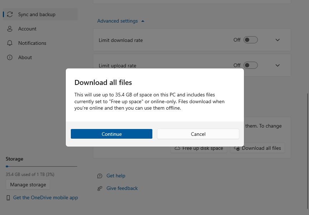This screenshot has height=215, width=309.
Task: Click the Limit download rate label
Action: coord(121,40)
